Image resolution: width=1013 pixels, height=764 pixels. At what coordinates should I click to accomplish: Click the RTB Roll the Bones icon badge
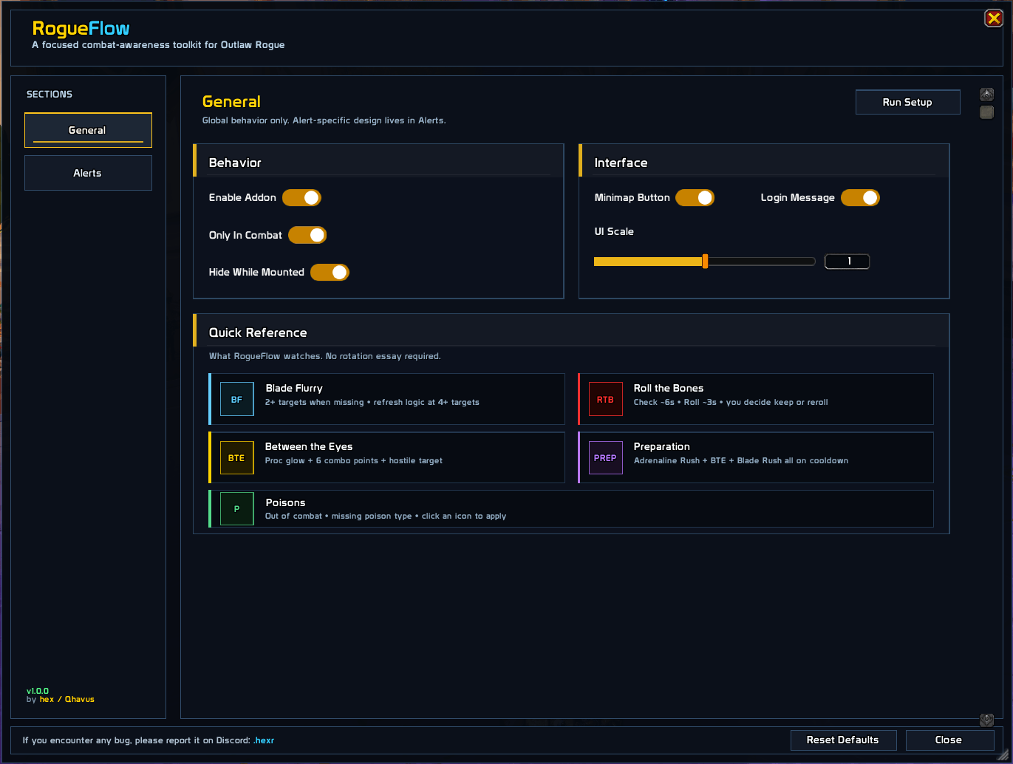coord(605,399)
